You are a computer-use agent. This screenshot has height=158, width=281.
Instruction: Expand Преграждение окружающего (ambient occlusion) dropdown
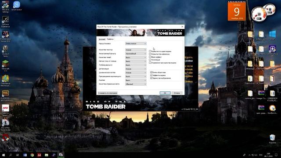[x=136, y=76]
